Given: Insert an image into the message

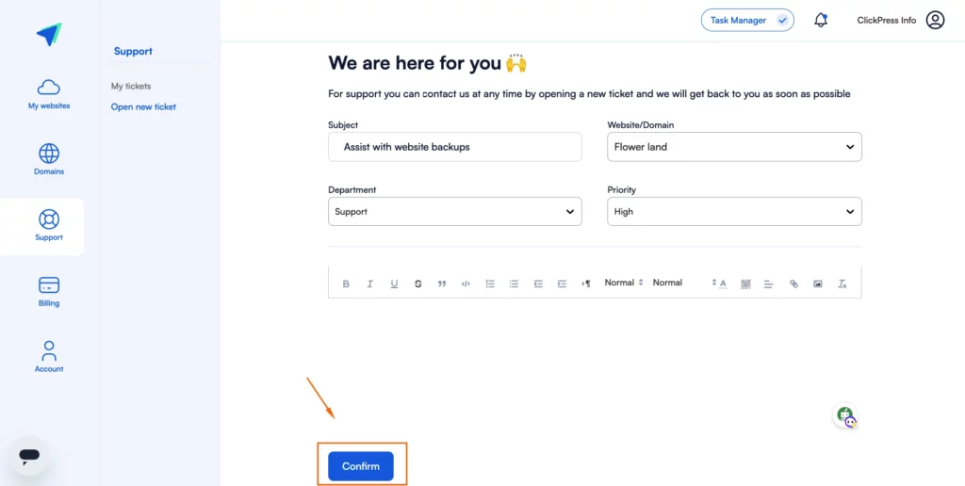Looking at the screenshot, I should click(x=818, y=283).
